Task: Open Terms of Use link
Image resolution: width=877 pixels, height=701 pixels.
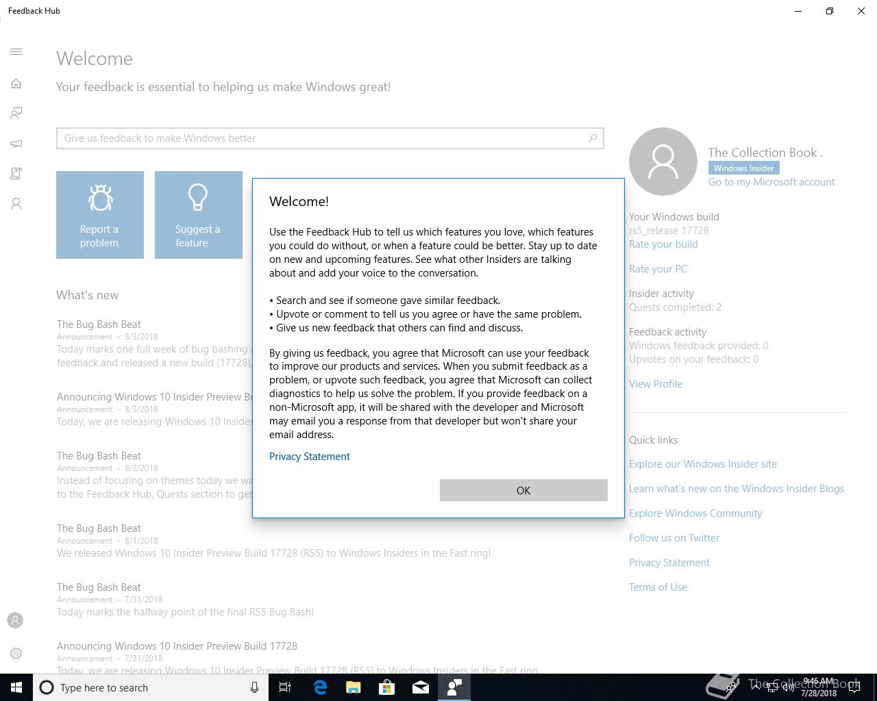Action: [658, 587]
